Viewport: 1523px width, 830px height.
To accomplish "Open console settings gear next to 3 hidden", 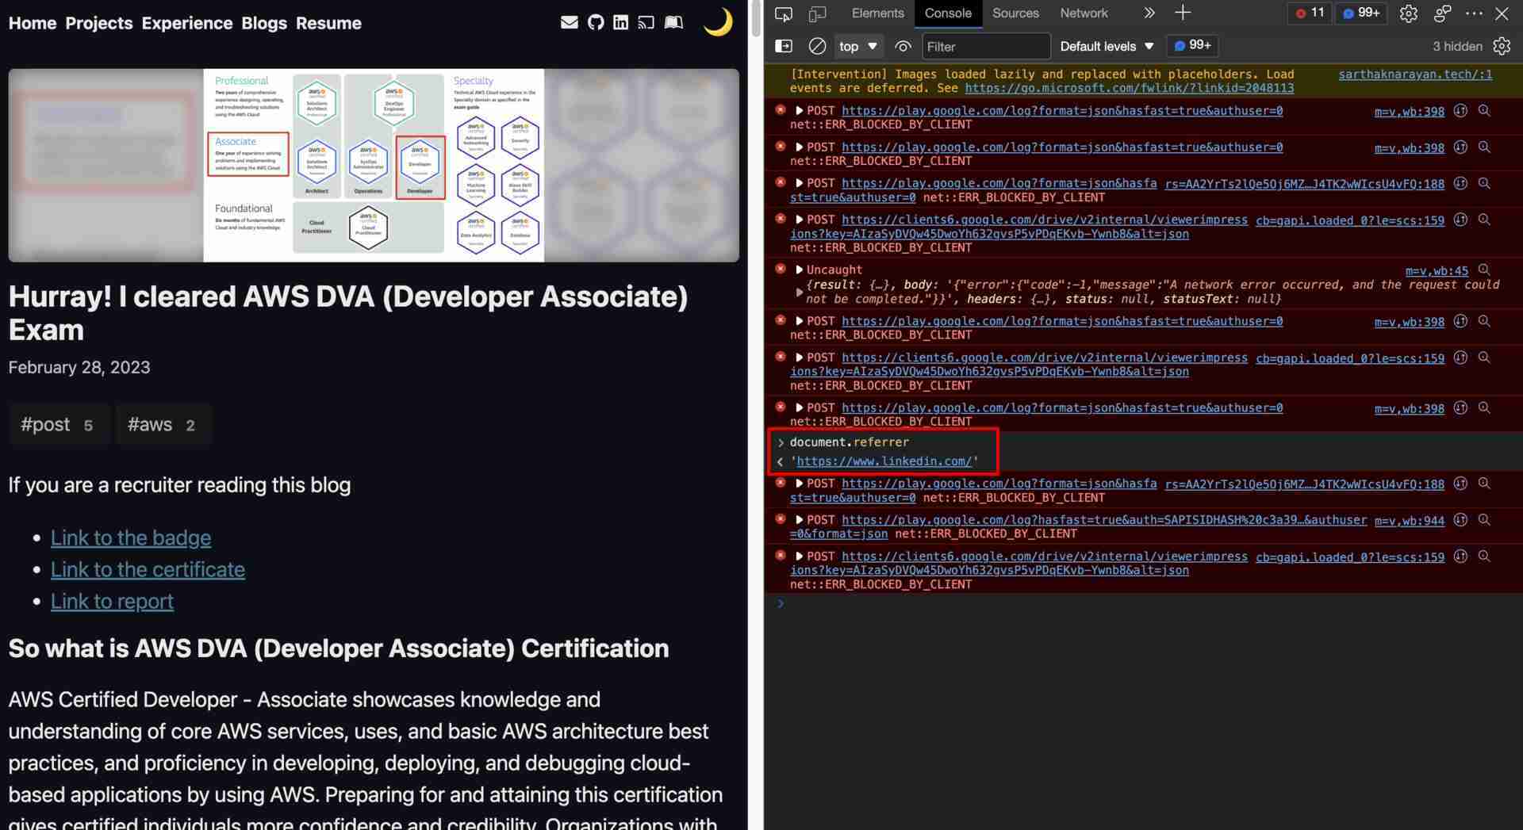I will click(x=1502, y=46).
